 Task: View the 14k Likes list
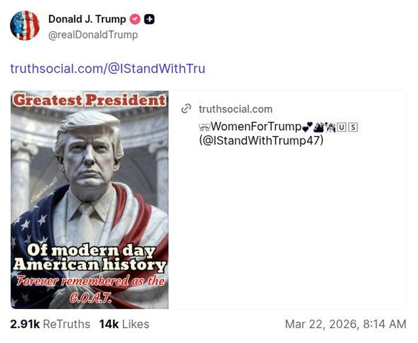coord(123,324)
